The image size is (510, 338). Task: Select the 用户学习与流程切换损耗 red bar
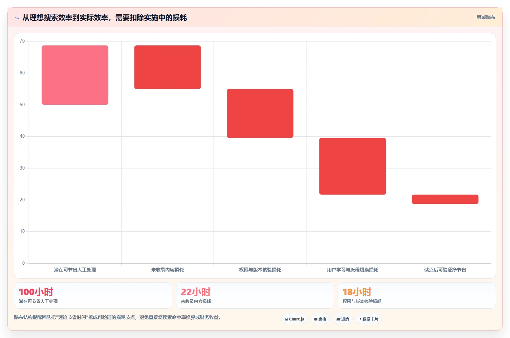[353, 166]
